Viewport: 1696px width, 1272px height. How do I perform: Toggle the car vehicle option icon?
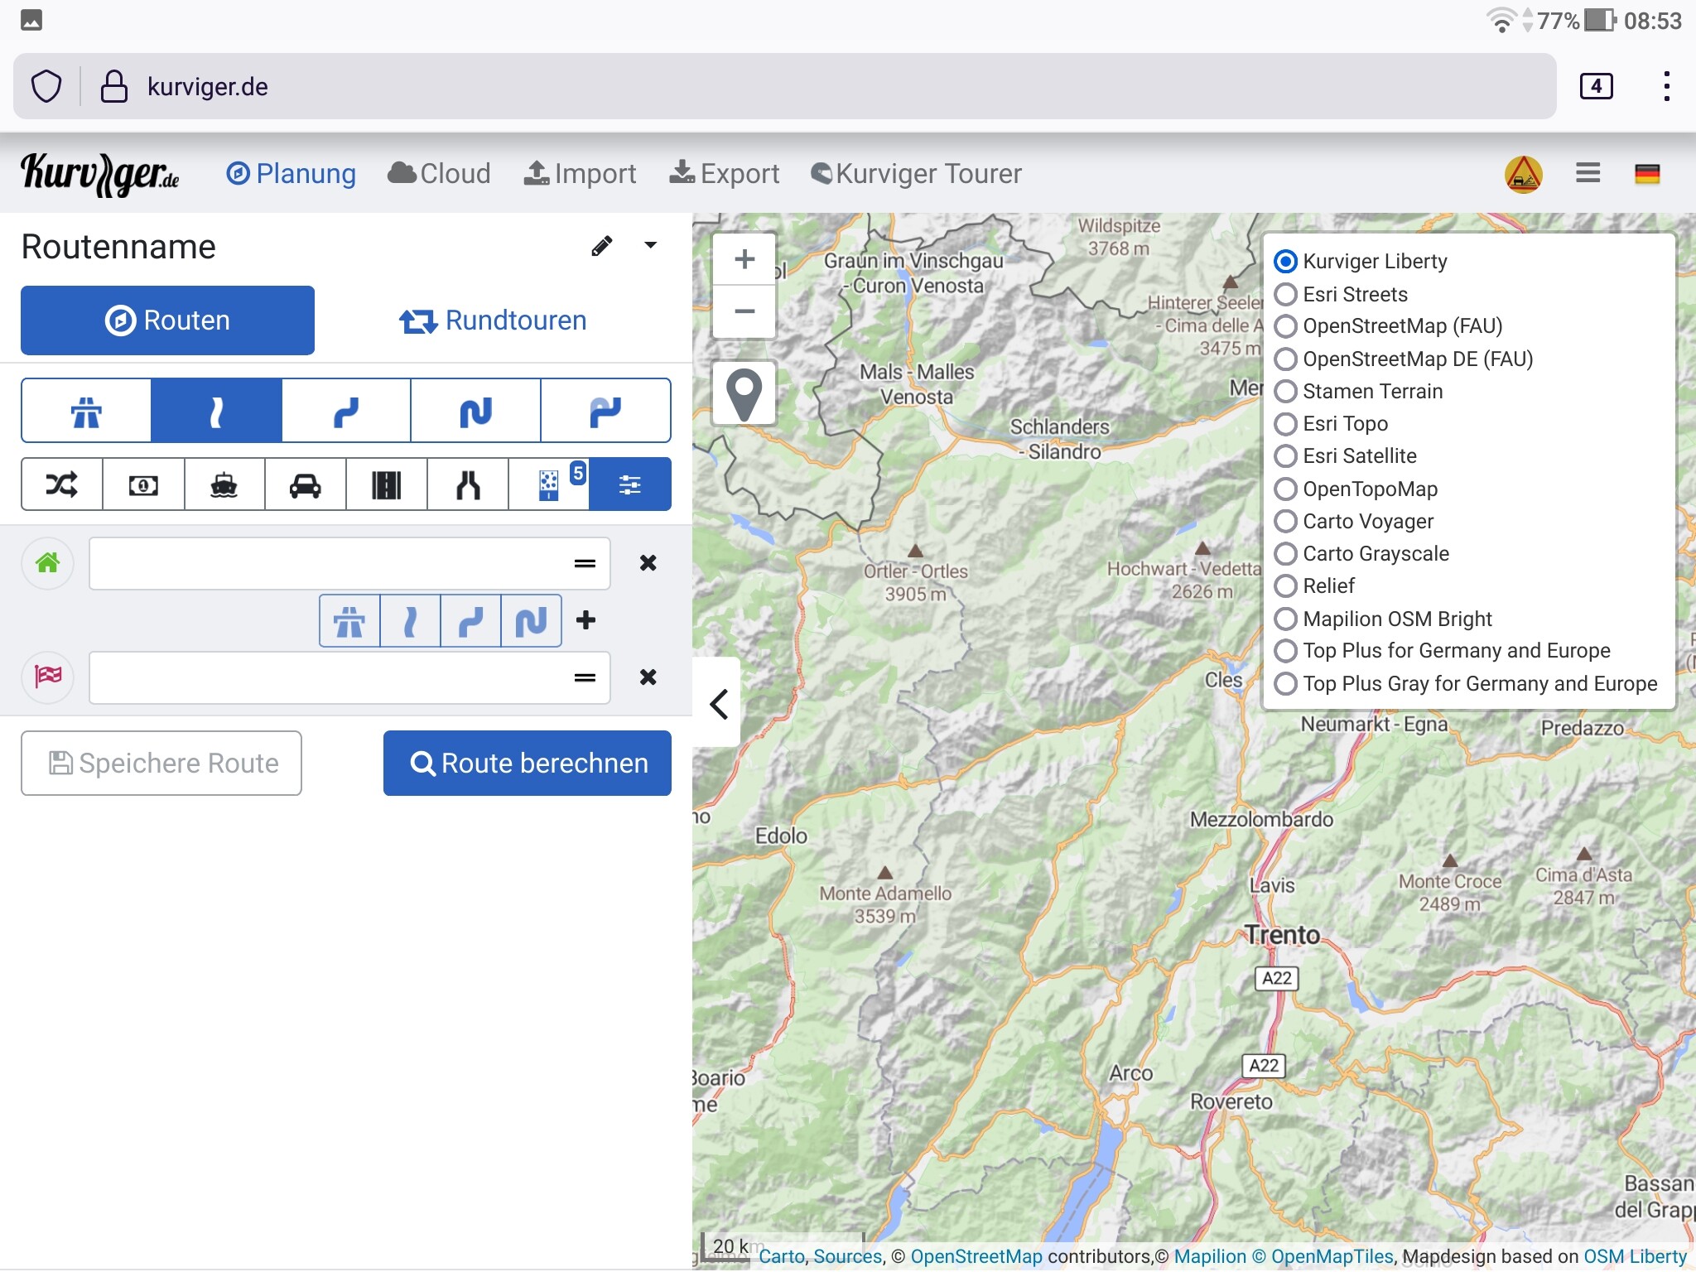coord(306,484)
